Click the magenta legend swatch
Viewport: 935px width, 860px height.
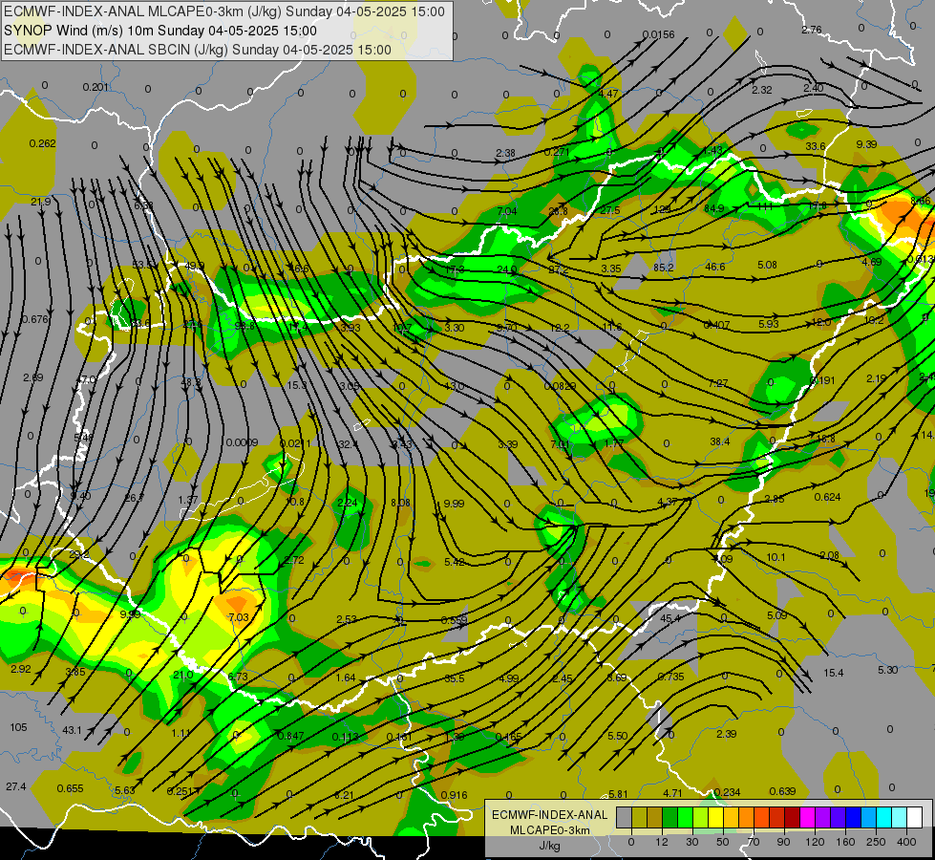point(807,817)
